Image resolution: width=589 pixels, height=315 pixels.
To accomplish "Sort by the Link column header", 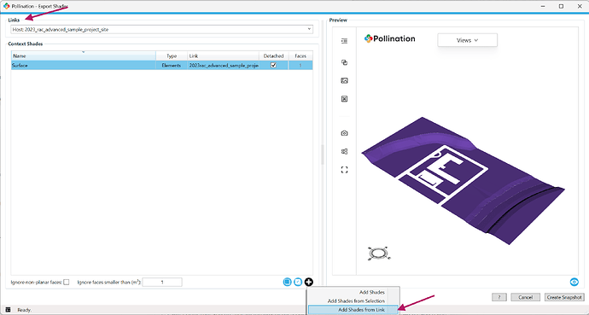I will (223, 56).
